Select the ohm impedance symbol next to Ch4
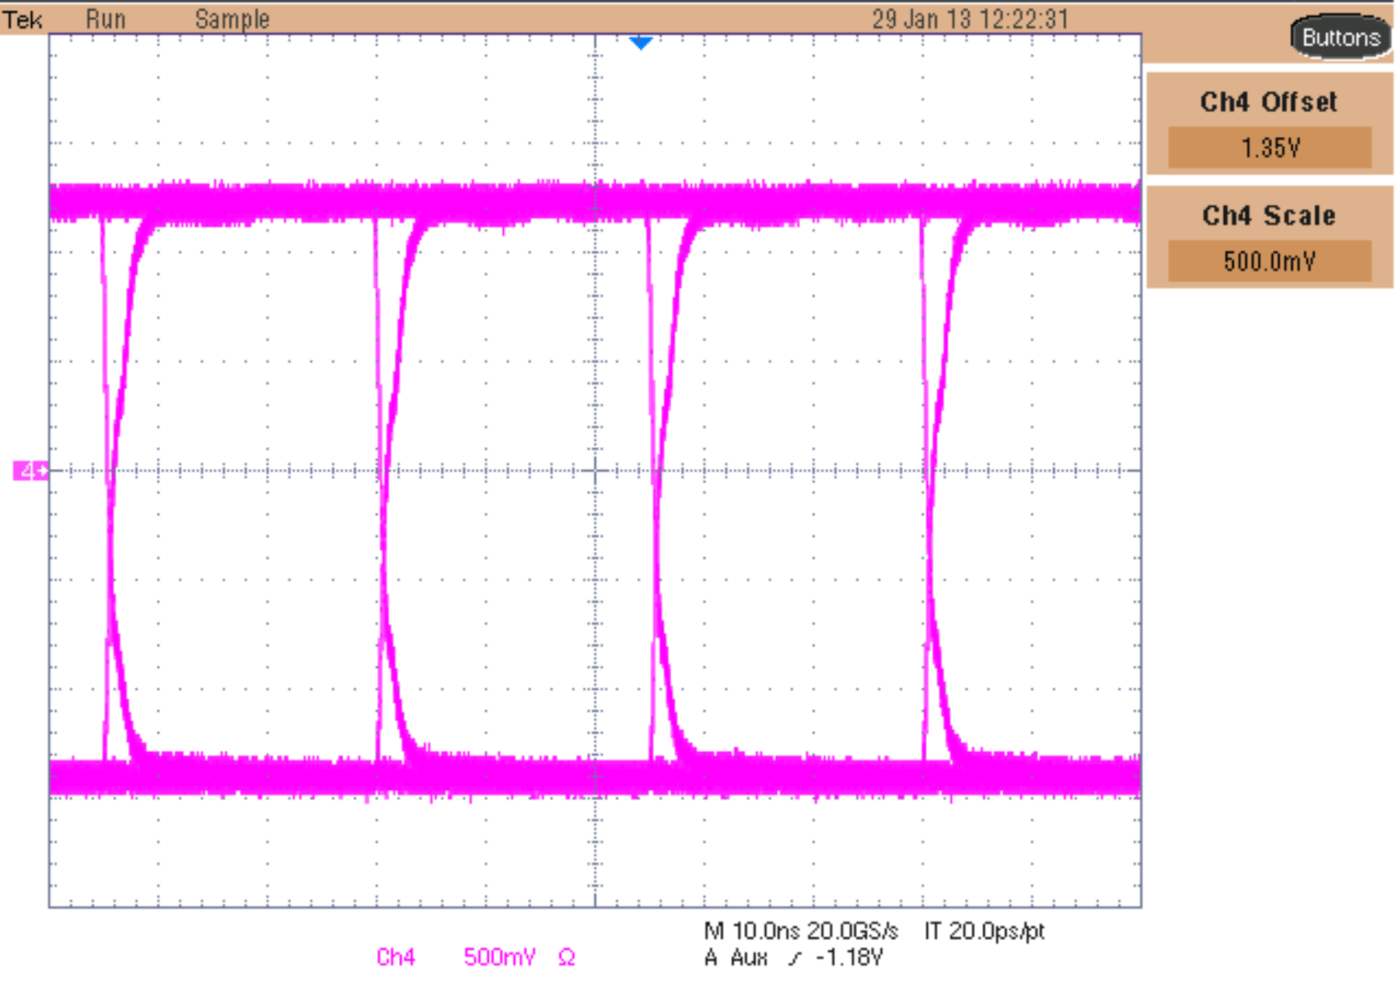This screenshot has height=996, width=1395. pyautogui.click(x=565, y=959)
